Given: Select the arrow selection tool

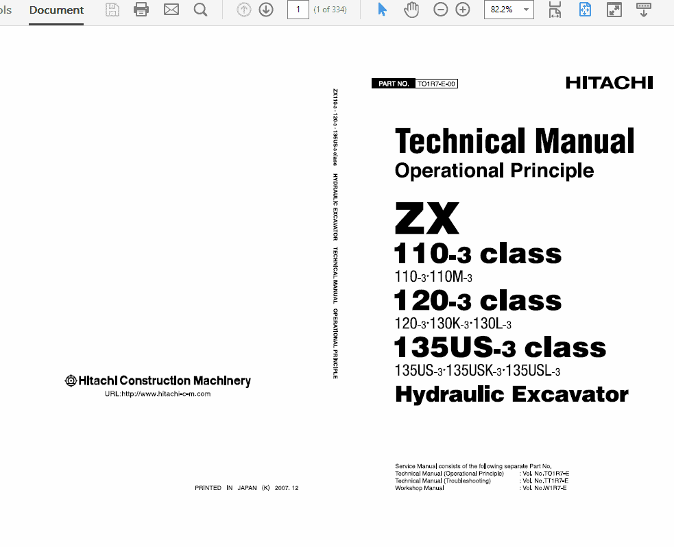Looking at the screenshot, I should (x=383, y=10).
